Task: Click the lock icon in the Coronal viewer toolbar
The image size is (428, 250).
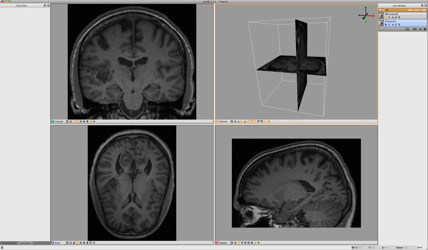Action: (70, 121)
